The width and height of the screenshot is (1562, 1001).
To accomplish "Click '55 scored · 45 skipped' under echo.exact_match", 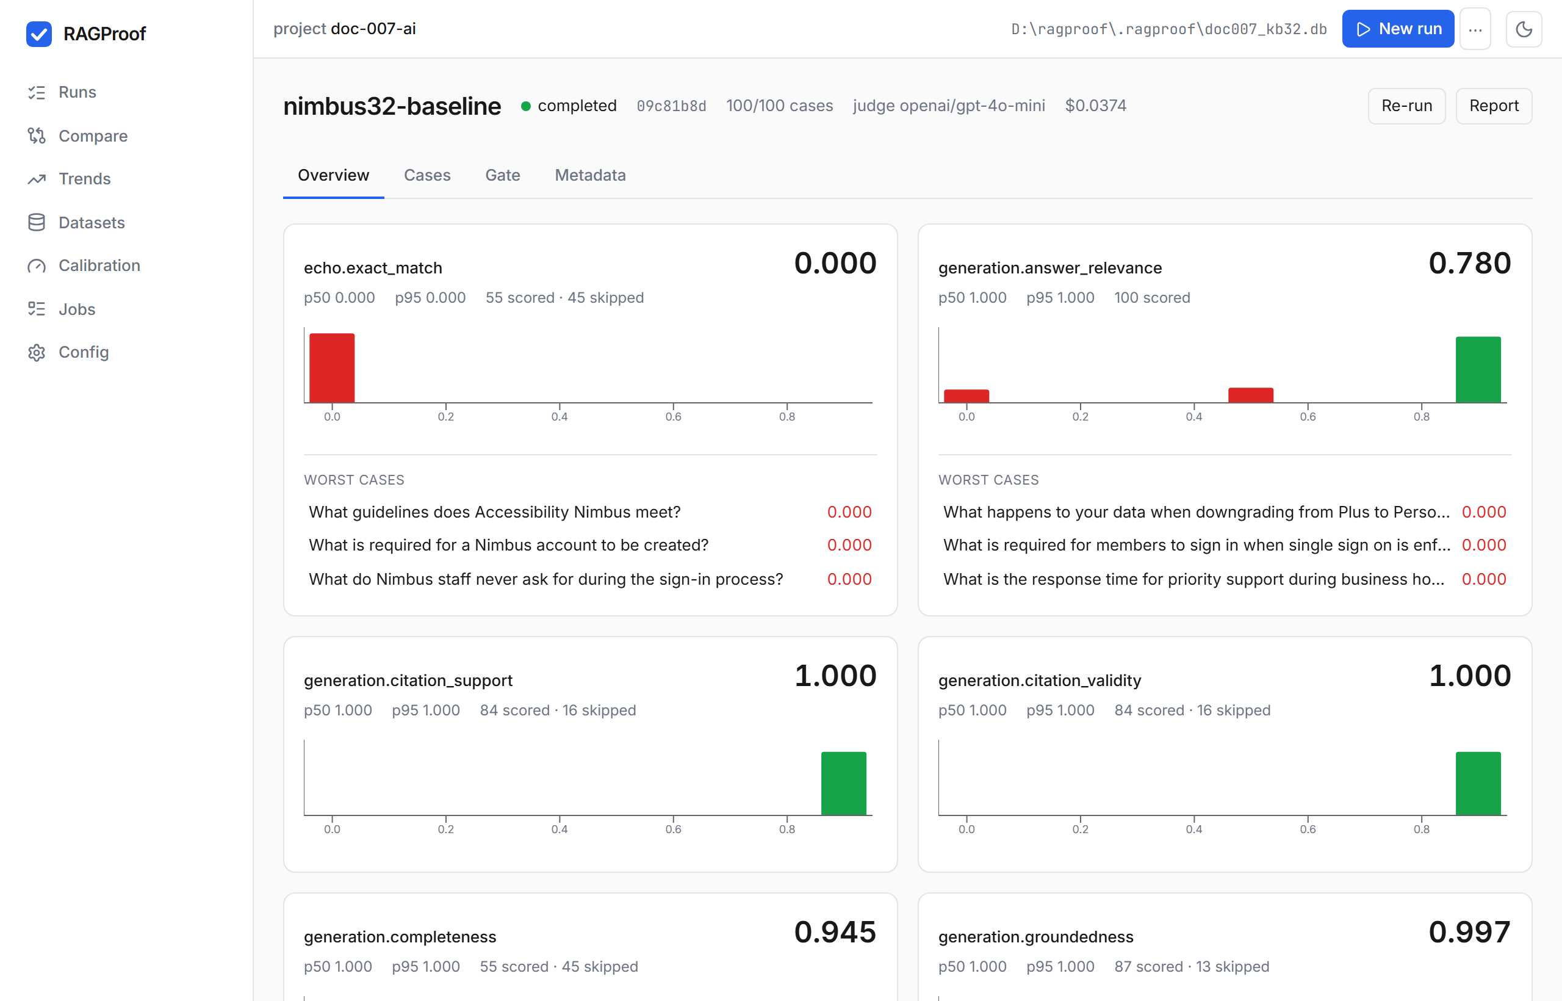I will [x=564, y=298].
